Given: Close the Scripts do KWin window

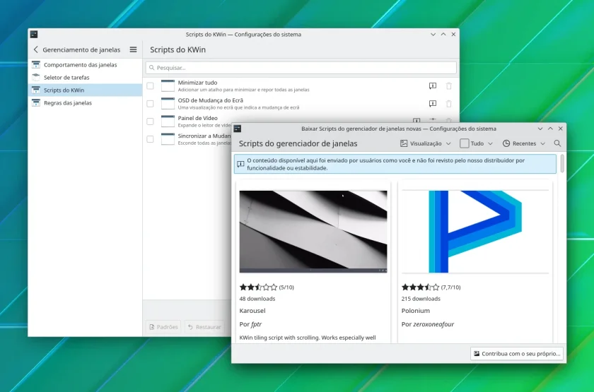Looking at the screenshot, I should coord(453,34).
